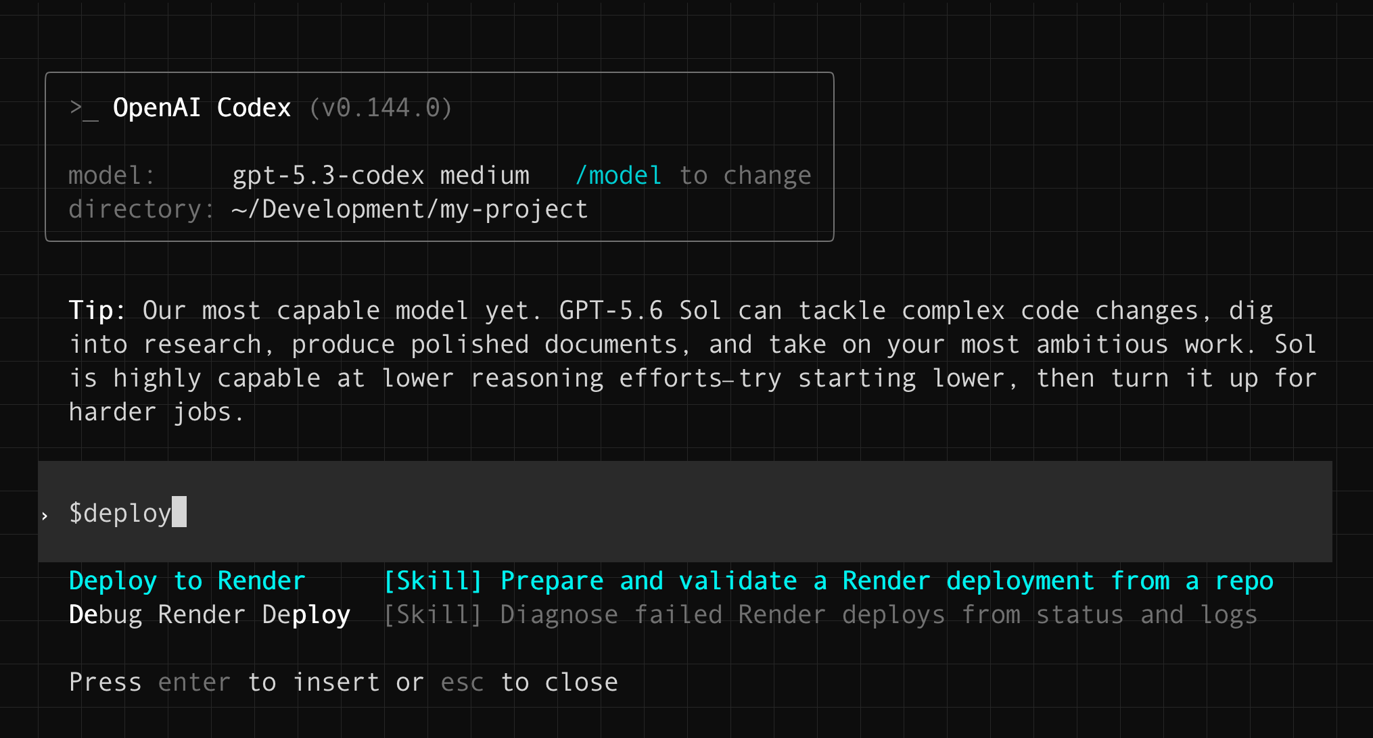Click the /model command text
Image resolution: width=1373 pixels, height=738 pixels.
(x=618, y=175)
